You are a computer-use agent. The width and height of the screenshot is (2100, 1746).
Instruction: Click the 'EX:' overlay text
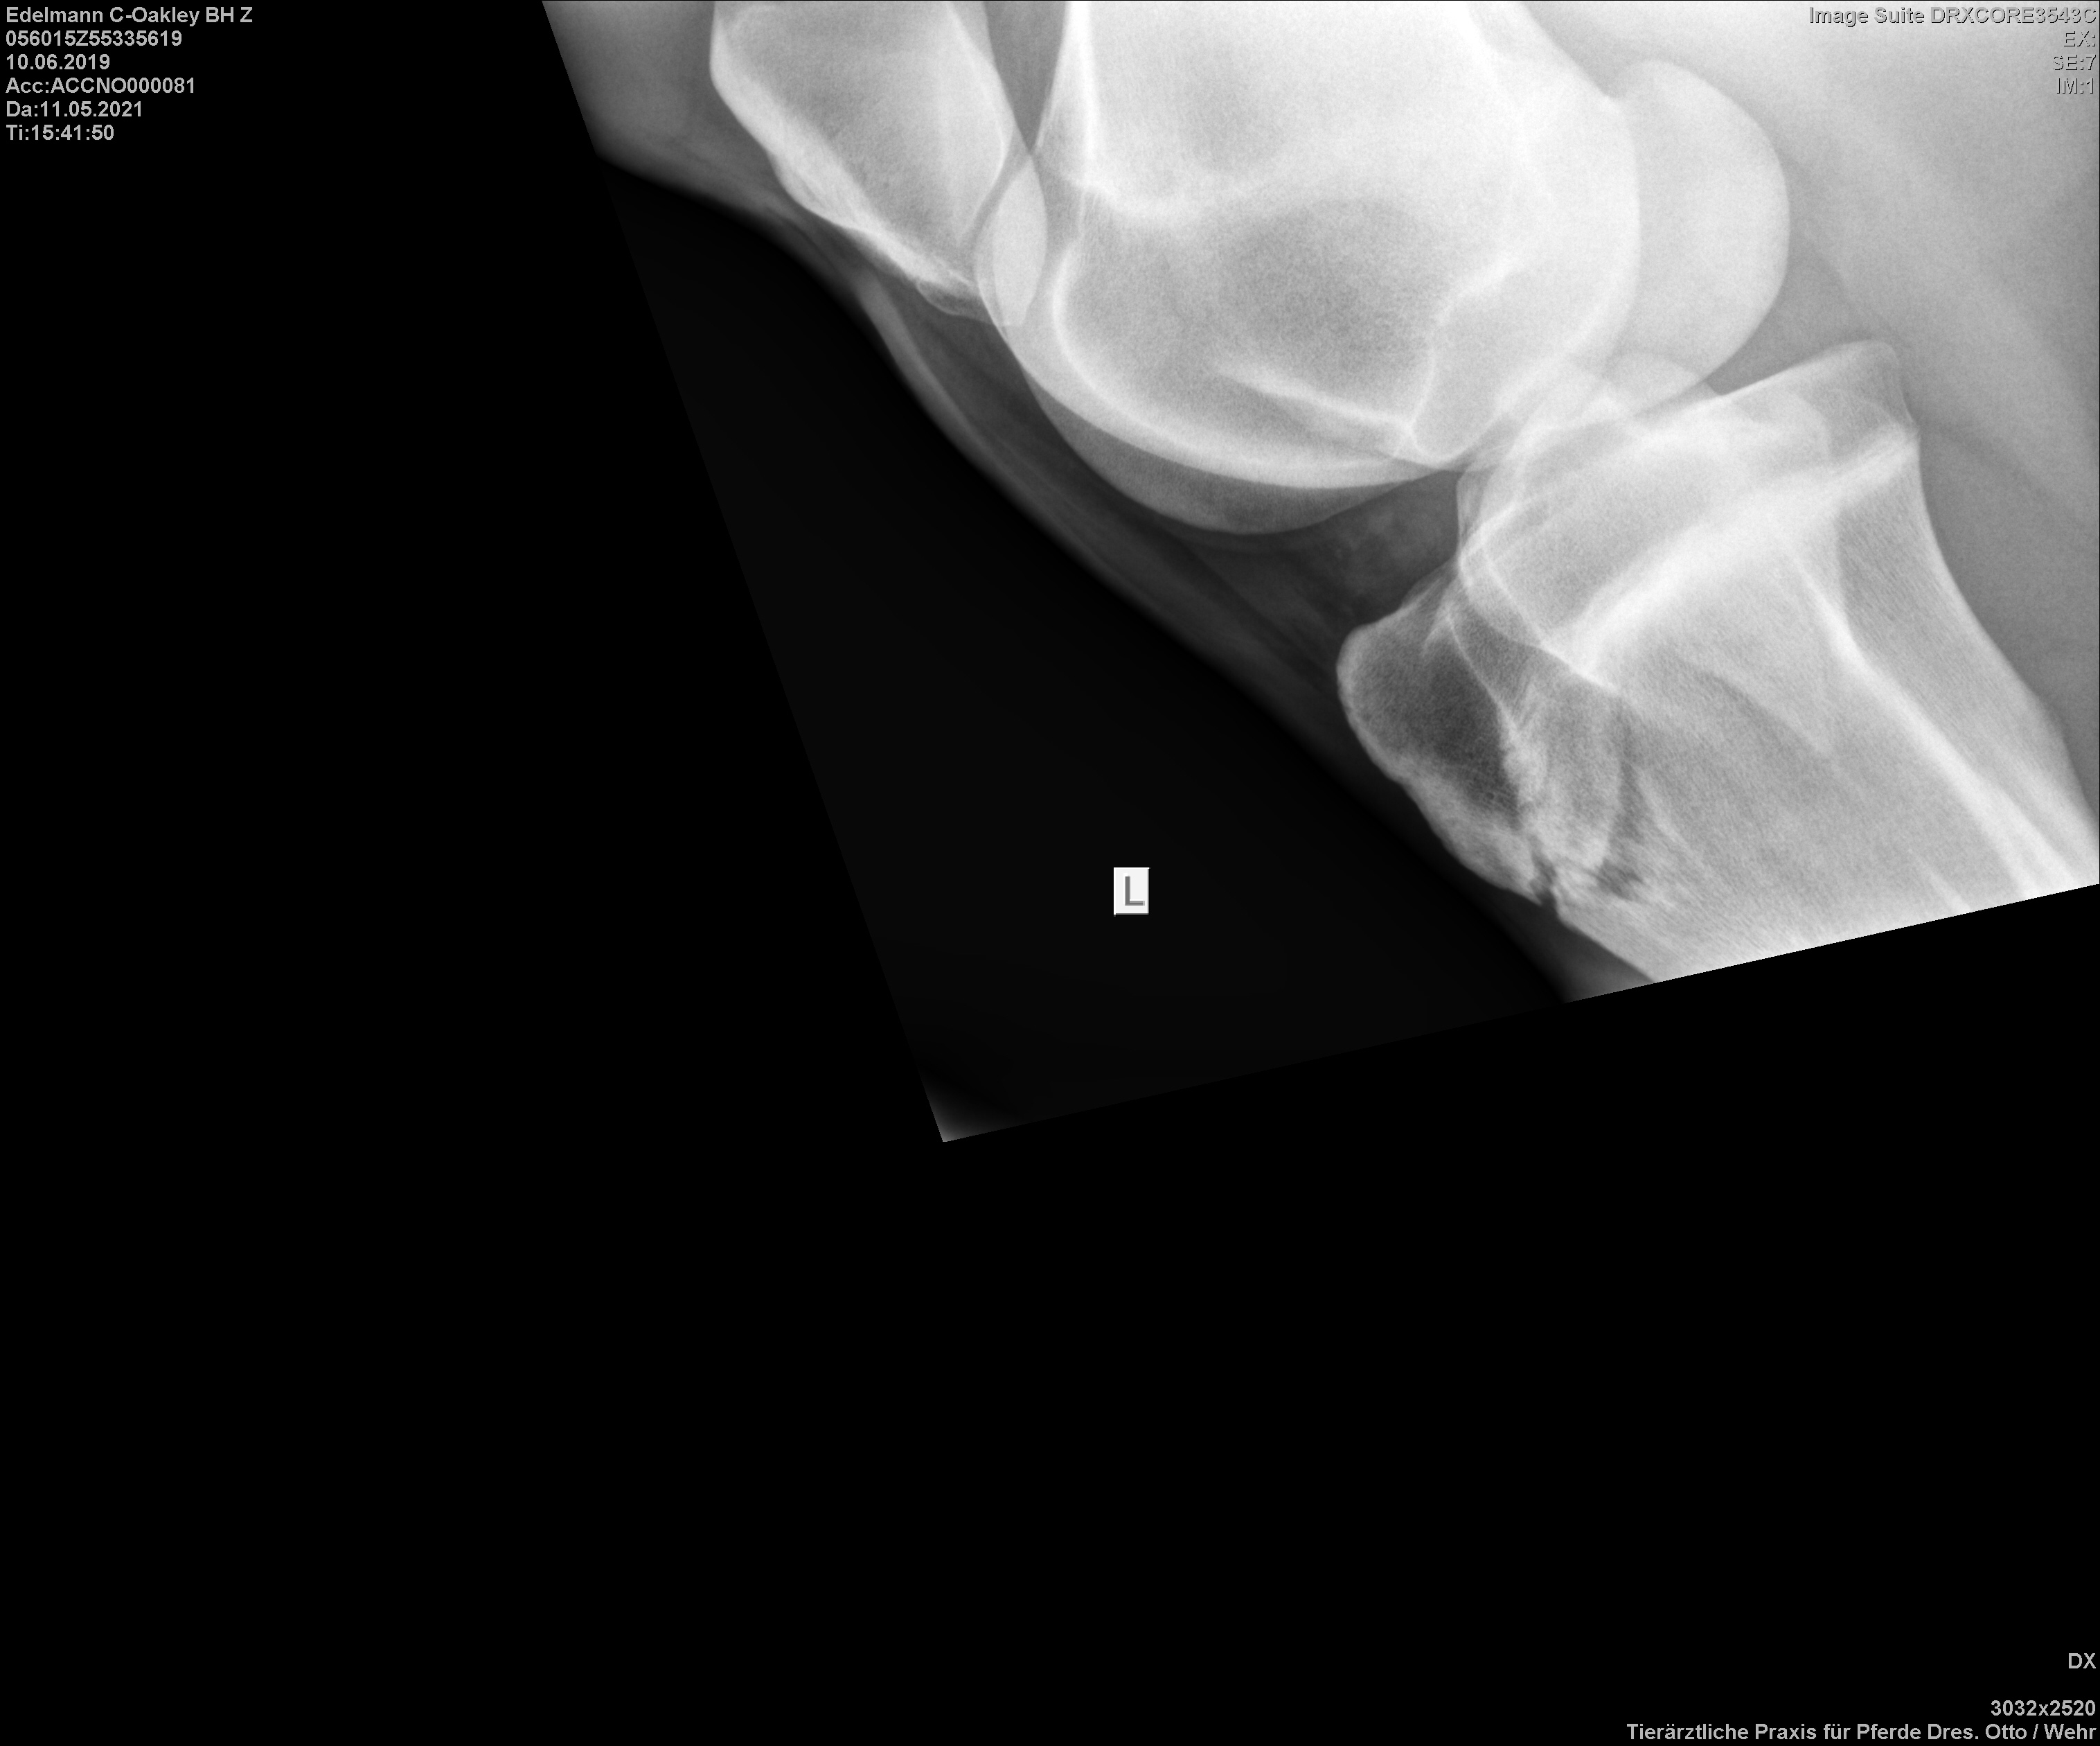[2079, 39]
